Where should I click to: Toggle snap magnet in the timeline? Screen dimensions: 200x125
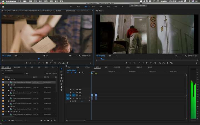[x=72, y=73]
